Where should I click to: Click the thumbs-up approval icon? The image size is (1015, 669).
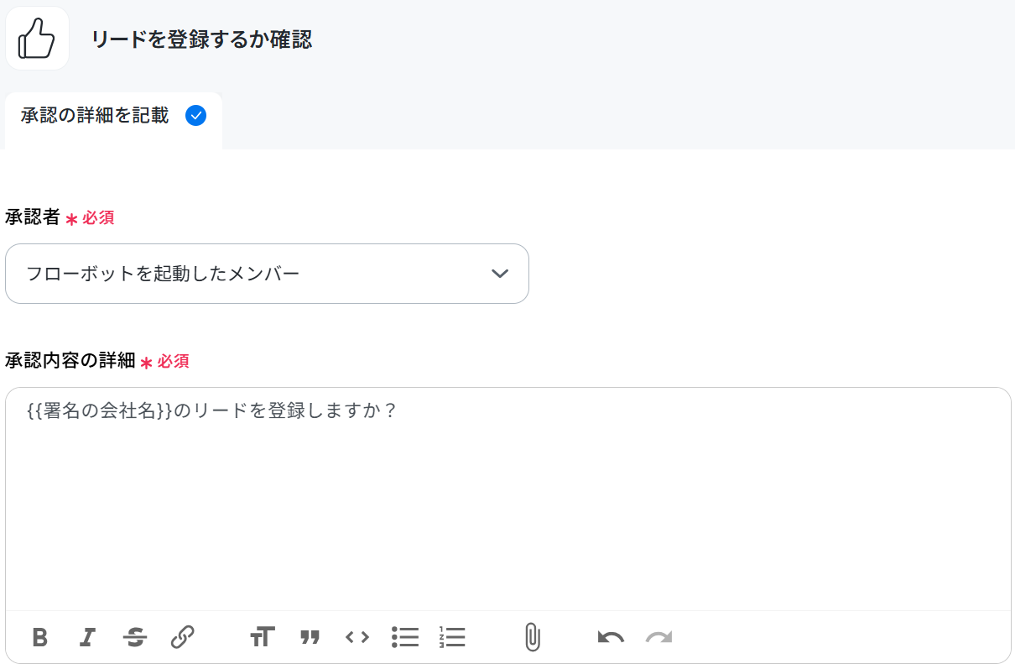pyautogui.click(x=37, y=39)
